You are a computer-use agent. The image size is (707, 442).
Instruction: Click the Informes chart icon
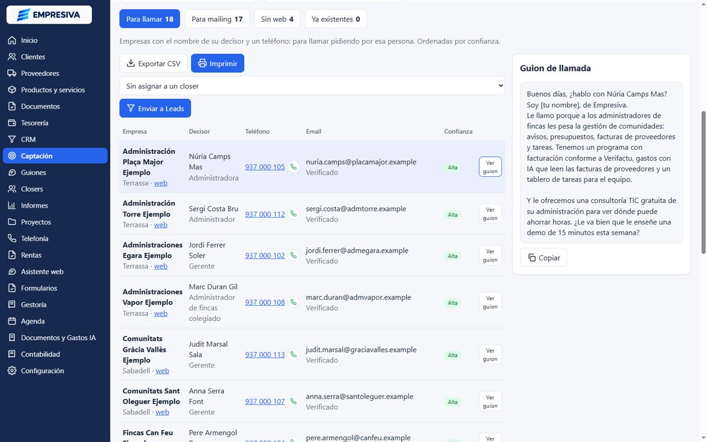[12, 206]
